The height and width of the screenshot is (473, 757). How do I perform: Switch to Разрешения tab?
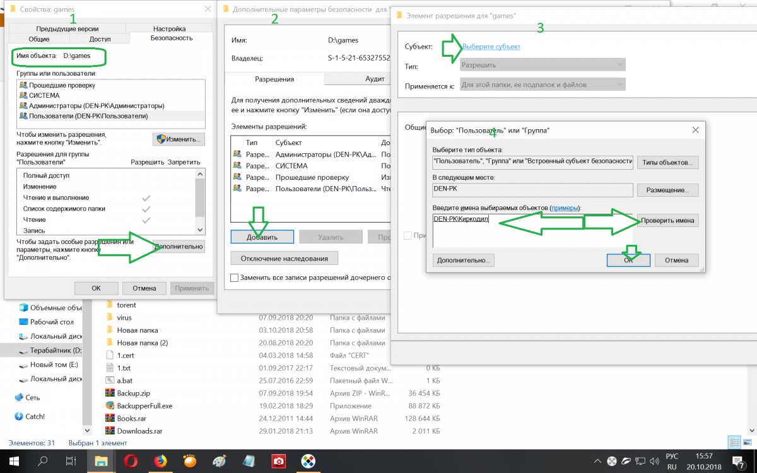pyautogui.click(x=274, y=79)
